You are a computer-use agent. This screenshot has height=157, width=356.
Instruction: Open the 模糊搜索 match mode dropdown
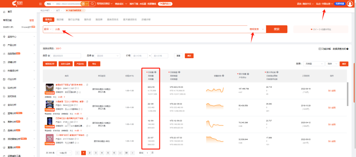click(256, 29)
